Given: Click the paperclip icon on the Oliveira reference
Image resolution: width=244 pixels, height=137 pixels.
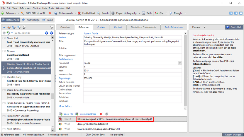Looking at the screenshot, I should coord(4,68).
